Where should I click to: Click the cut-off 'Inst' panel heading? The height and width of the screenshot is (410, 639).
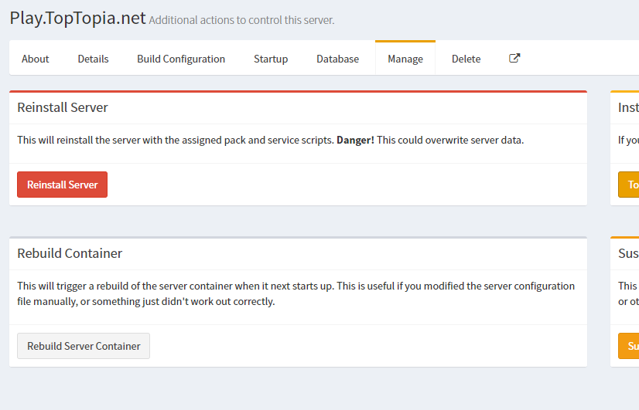[627, 107]
